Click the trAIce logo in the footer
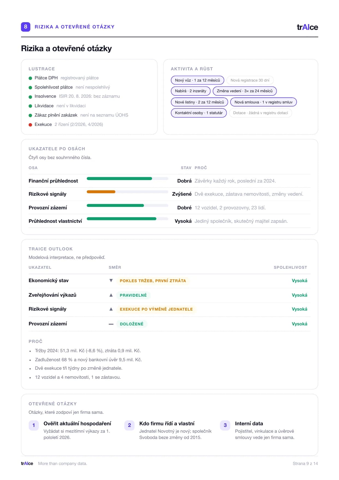 click(x=27, y=463)
